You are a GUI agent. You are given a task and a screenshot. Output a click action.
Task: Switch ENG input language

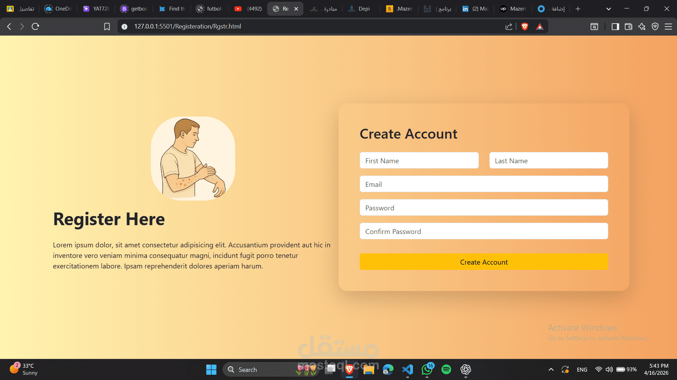(582, 369)
